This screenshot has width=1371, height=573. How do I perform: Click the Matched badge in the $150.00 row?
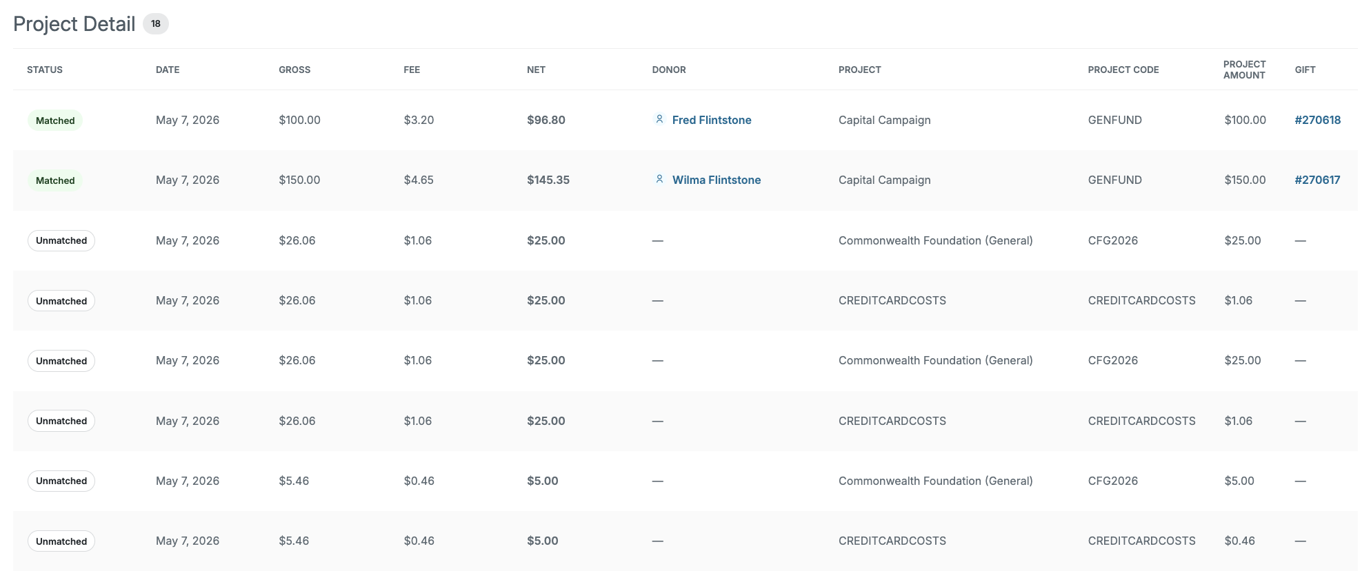[x=55, y=180]
